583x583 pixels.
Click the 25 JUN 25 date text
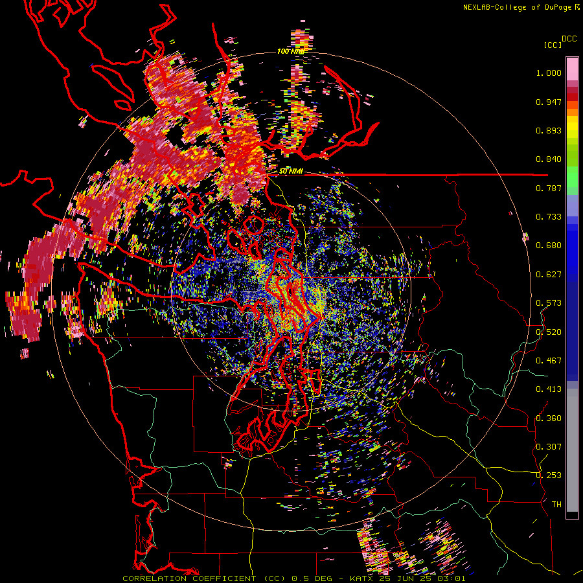click(x=404, y=578)
